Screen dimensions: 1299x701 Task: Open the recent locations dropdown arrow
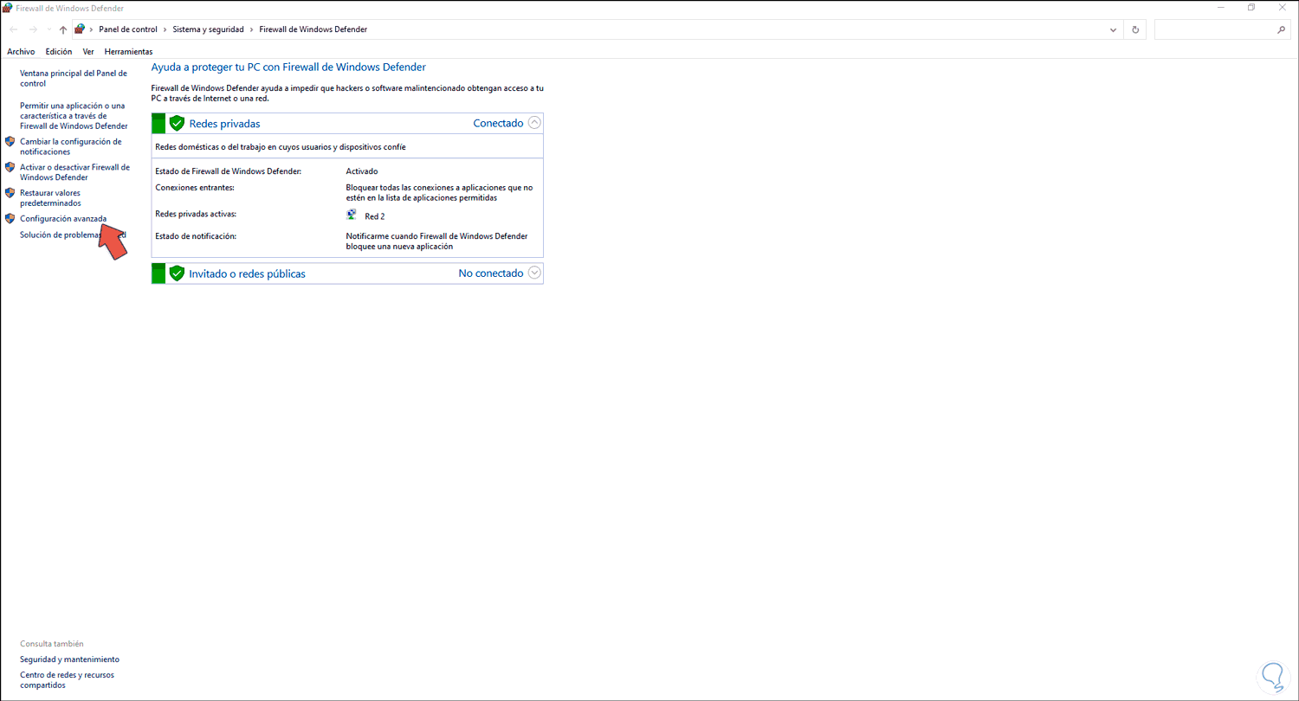tap(48, 29)
